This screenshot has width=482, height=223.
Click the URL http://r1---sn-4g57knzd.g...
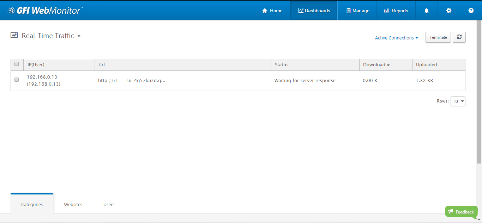[132, 81]
